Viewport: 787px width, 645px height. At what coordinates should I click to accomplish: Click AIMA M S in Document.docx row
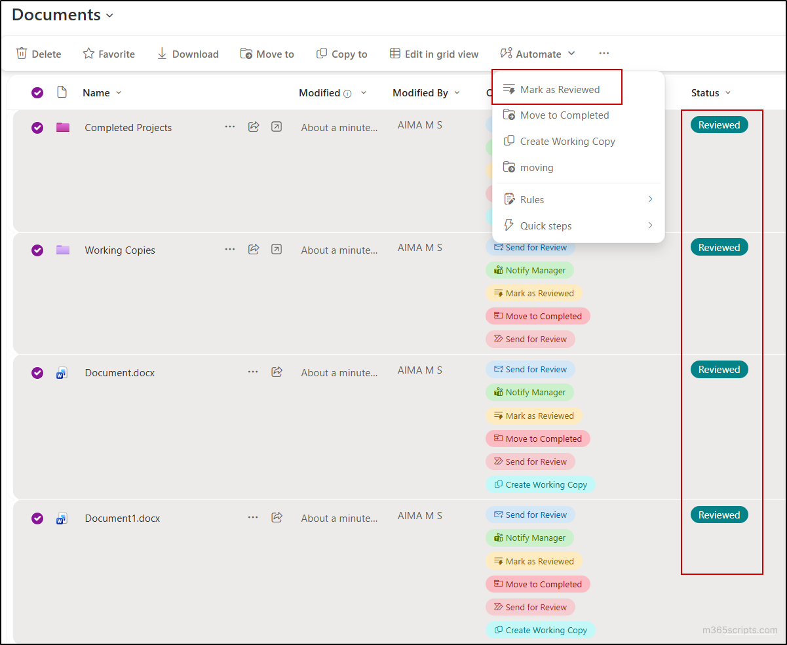420,370
